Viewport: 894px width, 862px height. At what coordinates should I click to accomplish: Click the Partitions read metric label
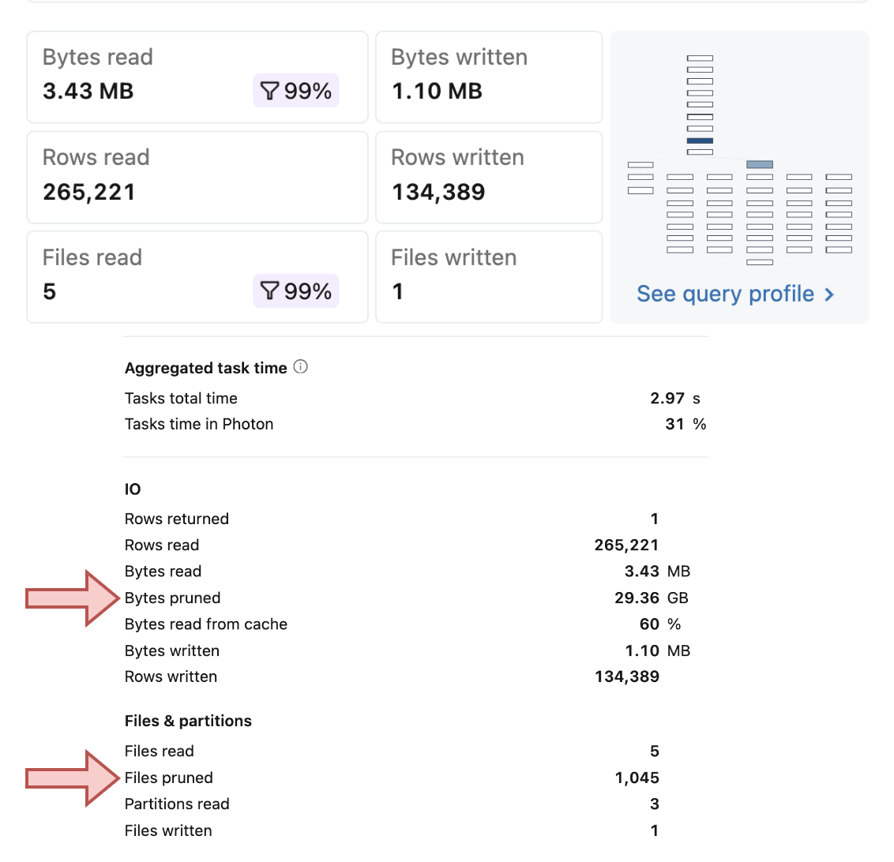point(177,804)
